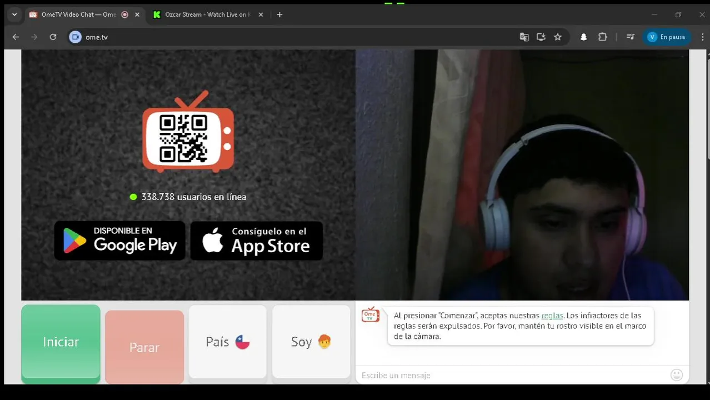Click the install app icon in address bar
The image size is (710, 400).
coord(541,37)
